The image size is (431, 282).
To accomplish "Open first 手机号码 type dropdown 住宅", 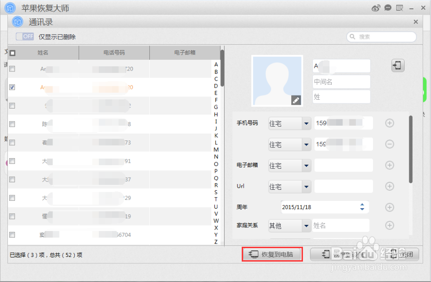I will [x=289, y=123].
